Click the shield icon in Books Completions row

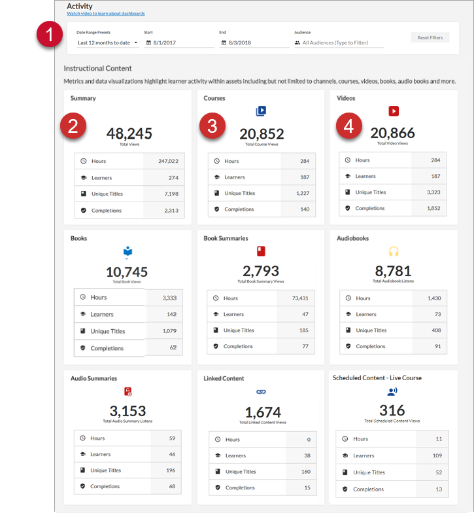tap(82, 348)
